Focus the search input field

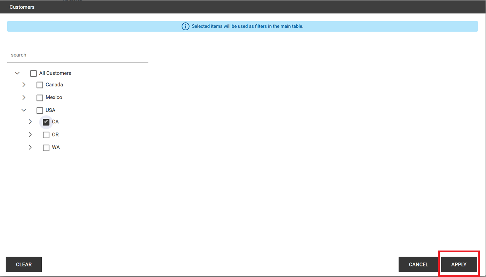click(x=78, y=55)
